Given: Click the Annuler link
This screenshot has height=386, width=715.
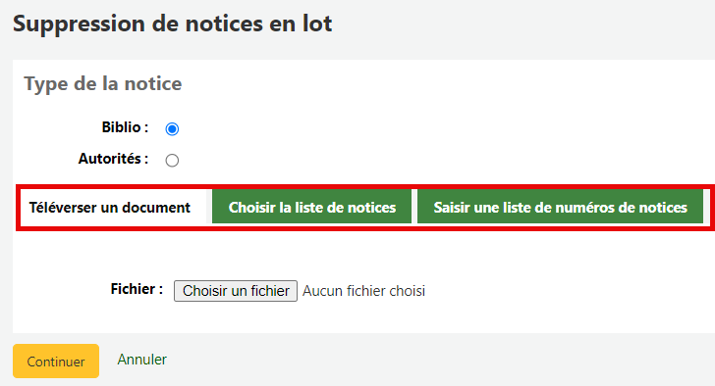Looking at the screenshot, I should (141, 360).
